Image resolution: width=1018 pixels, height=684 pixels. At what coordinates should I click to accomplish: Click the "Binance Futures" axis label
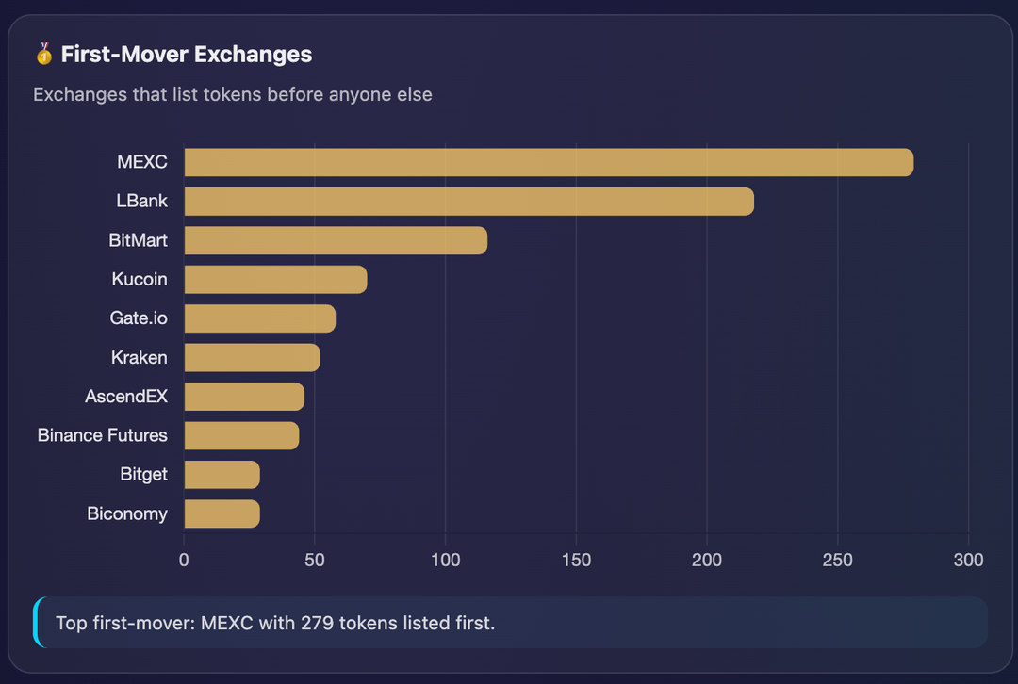pyautogui.click(x=103, y=435)
